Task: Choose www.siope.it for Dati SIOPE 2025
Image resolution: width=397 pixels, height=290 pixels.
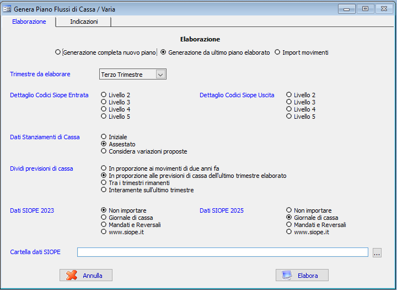Action: click(289, 232)
